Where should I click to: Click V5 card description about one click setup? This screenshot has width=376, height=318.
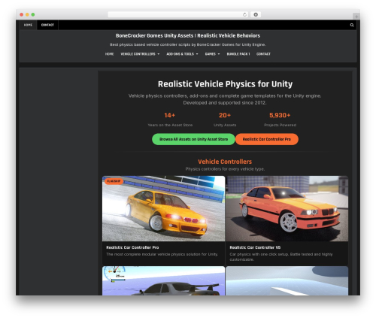[x=281, y=257]
